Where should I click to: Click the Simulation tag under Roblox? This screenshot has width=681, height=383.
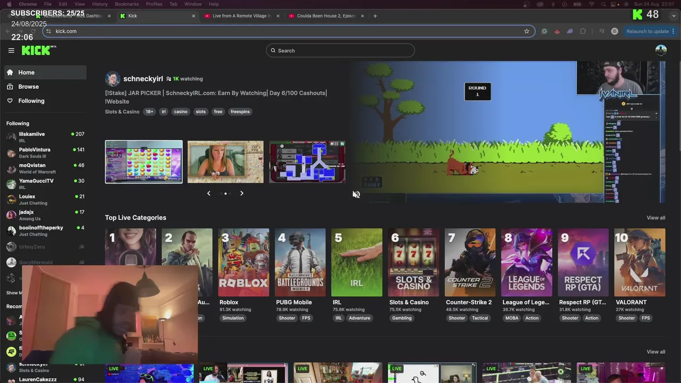tap(233, 318)
